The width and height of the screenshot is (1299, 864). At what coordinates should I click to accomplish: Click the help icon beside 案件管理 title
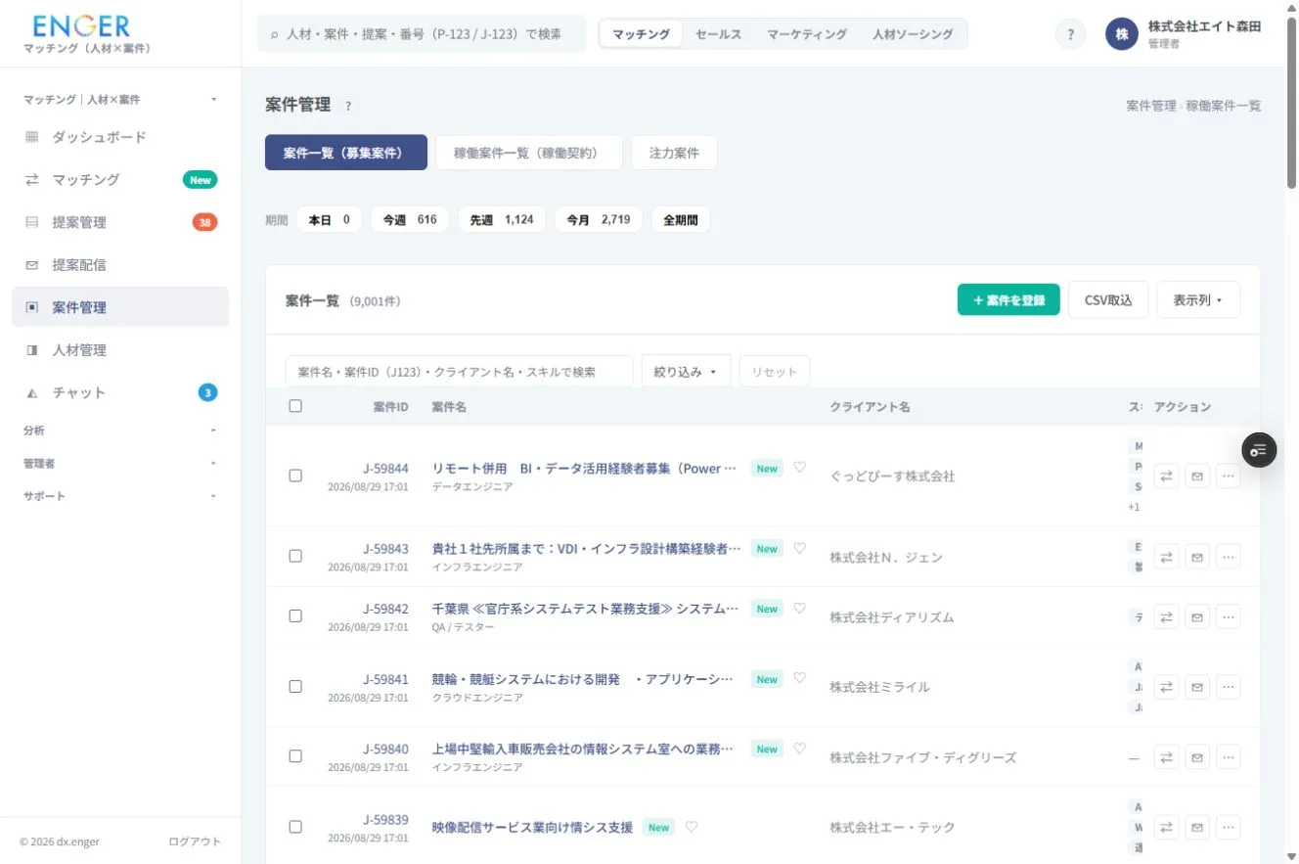(348, 106)
